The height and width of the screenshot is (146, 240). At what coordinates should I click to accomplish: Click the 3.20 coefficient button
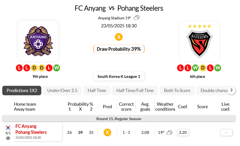coord(183,132)
